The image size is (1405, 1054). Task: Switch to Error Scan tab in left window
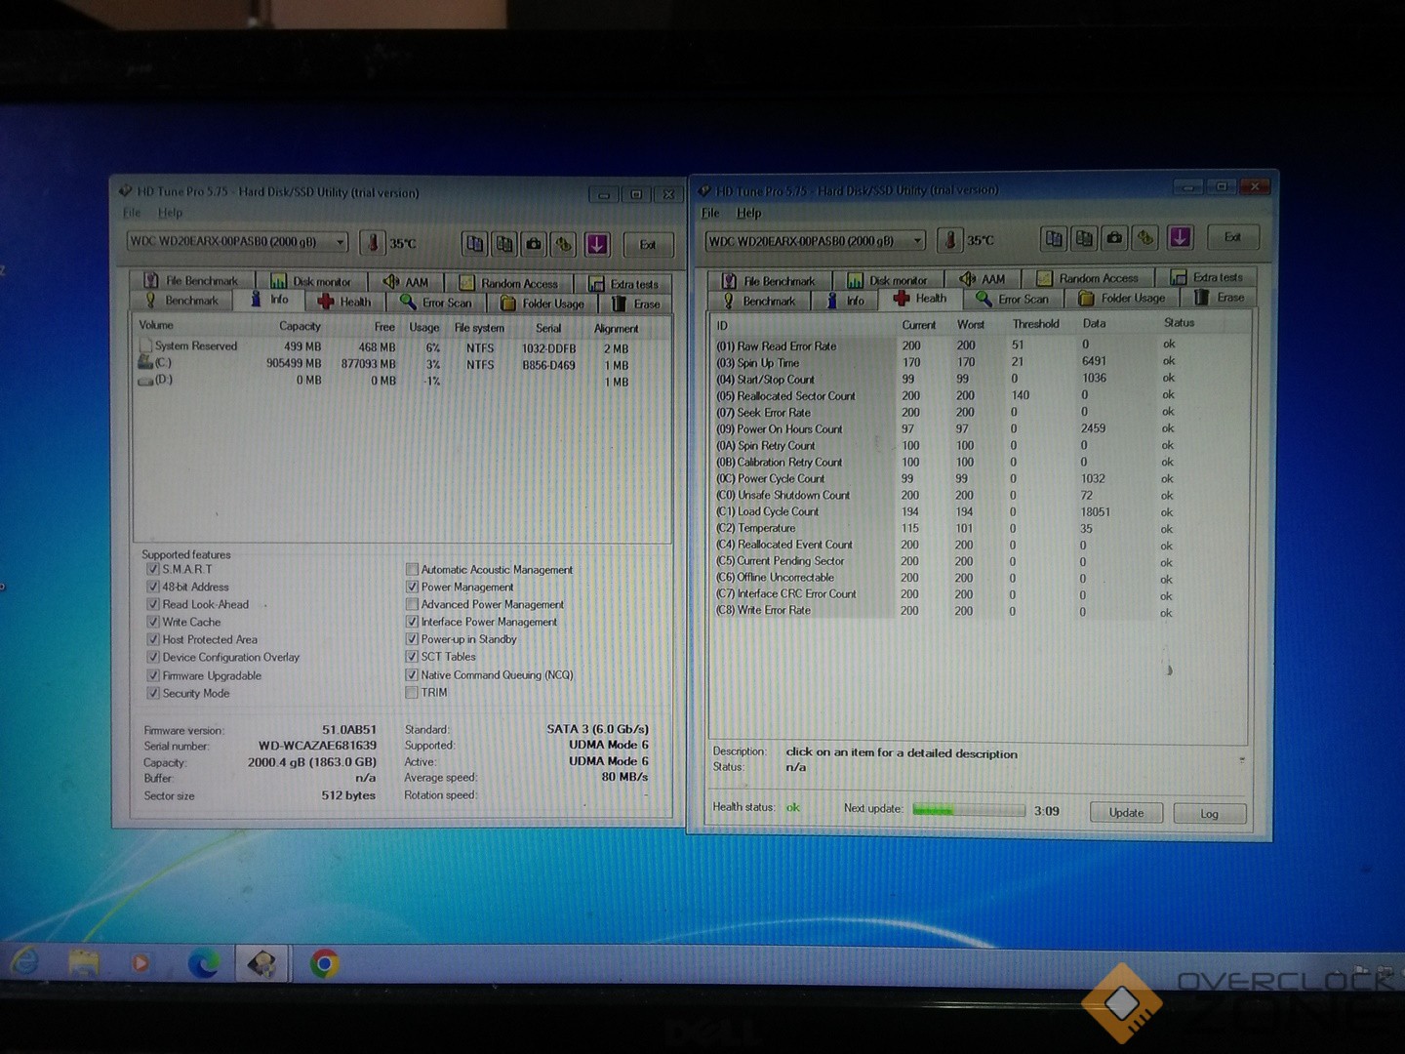click(x=437, y=303)
